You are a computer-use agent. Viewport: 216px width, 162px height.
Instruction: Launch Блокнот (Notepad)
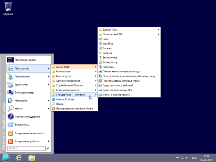pos(108,48)
